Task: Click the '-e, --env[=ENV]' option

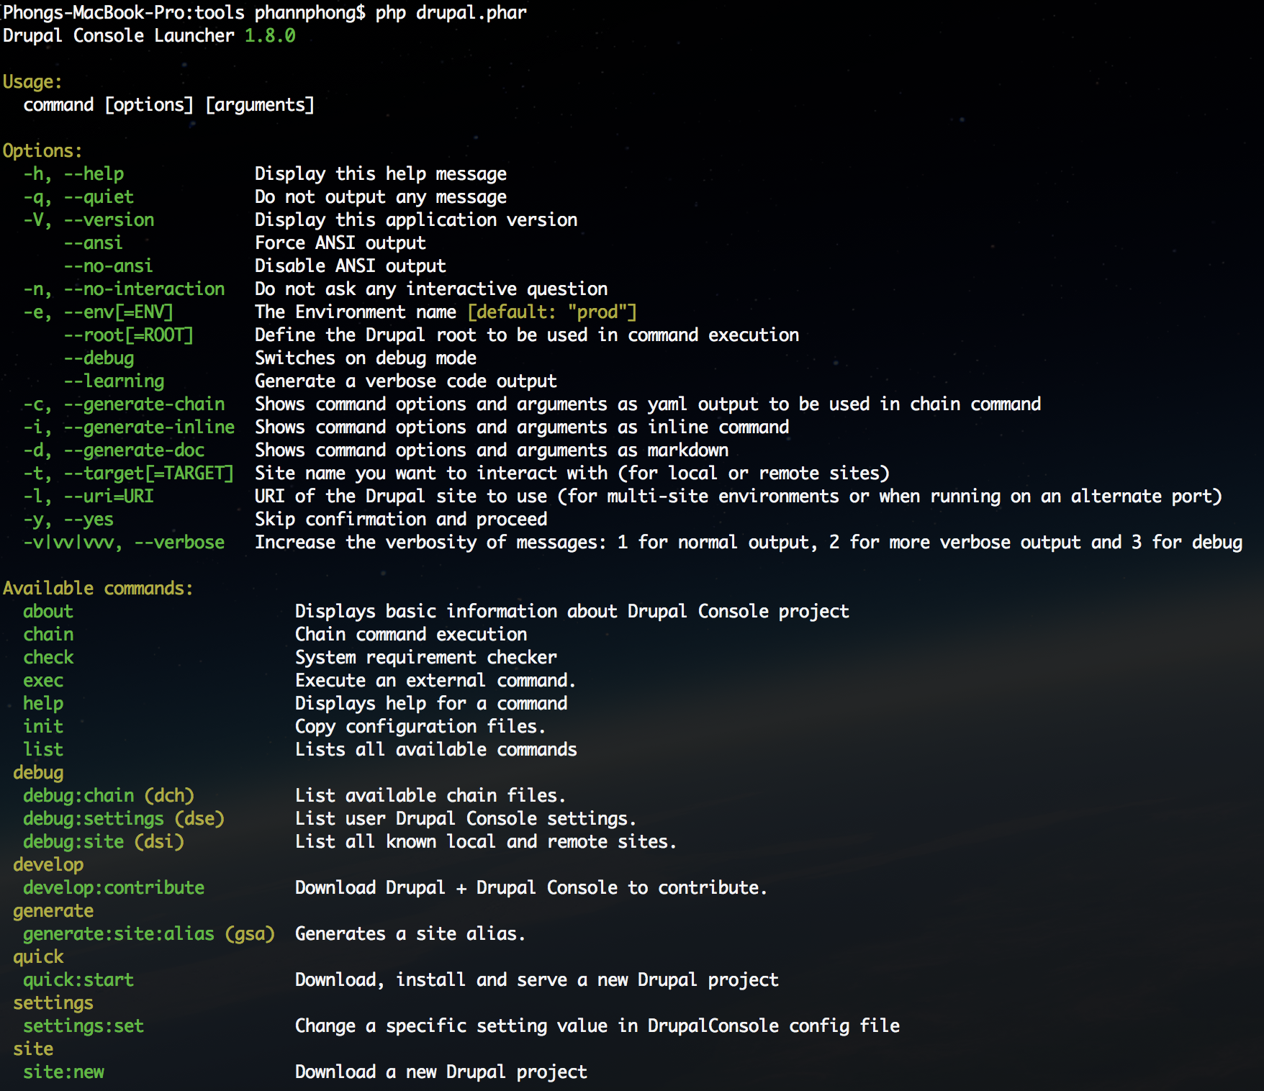Action: (99, 312)
